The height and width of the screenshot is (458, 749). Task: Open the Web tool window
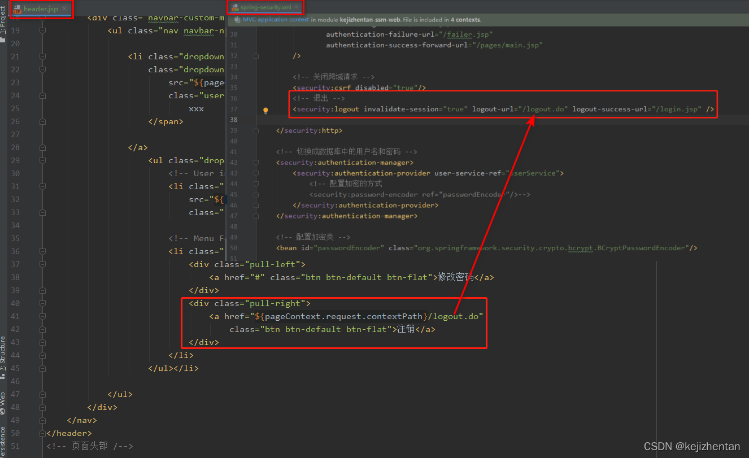pos(3,403)
